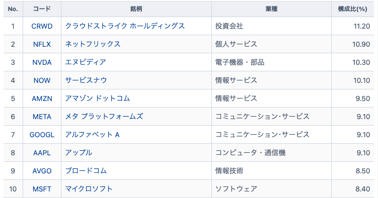Click the AMZN code link
The height and width of the screenshot is (198, 378).
tap(42, 98)
